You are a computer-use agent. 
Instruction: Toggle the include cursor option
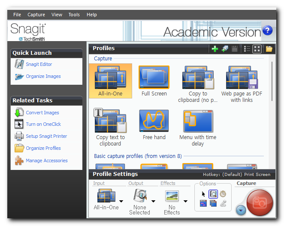[203, 194]
